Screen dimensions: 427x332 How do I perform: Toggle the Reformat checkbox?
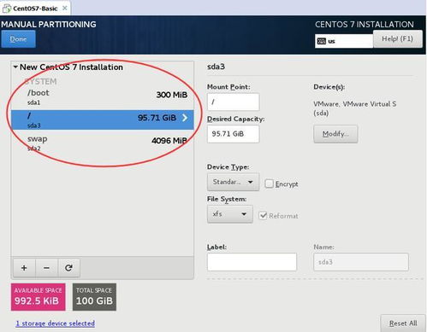[x=263, y=216]
